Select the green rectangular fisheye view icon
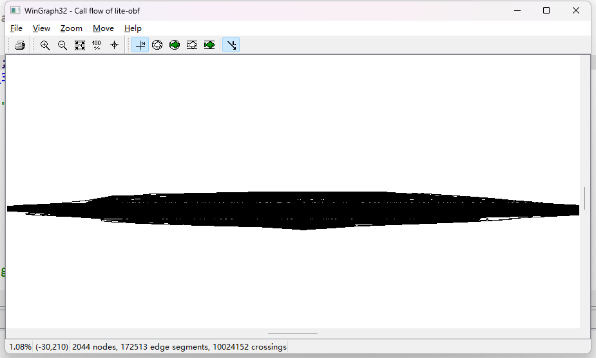This screenshot has width=596, height=358. tap(209, 45)
